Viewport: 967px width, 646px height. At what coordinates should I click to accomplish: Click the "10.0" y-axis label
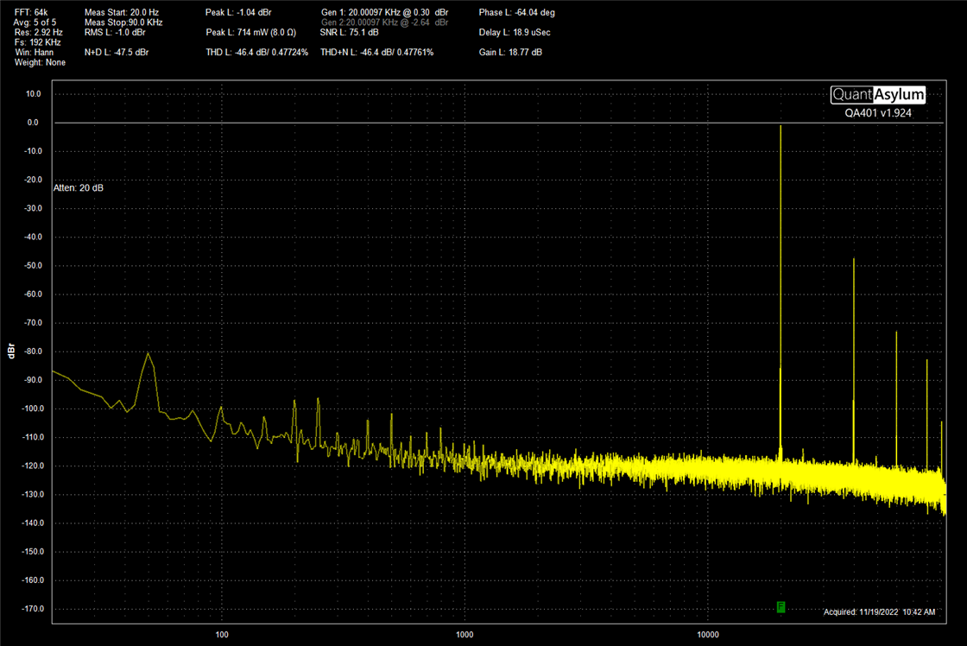[x=34, y=94]
